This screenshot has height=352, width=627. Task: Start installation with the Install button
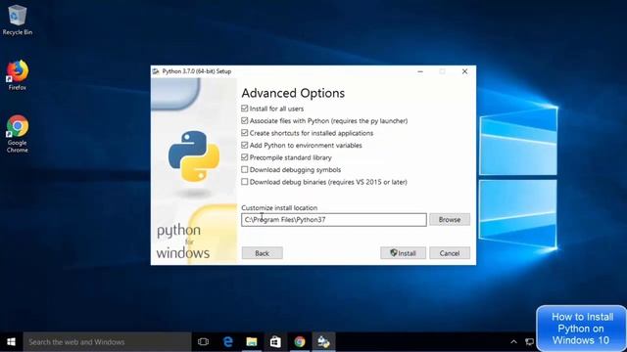point(403,253)
